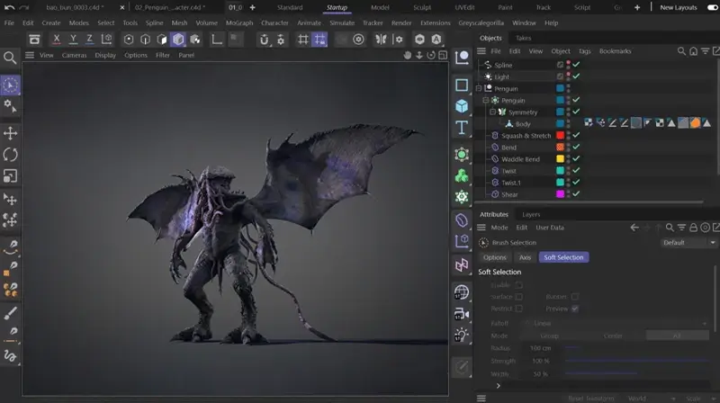Toggle the Twist deformer enable checkmark

coord(576,170)
